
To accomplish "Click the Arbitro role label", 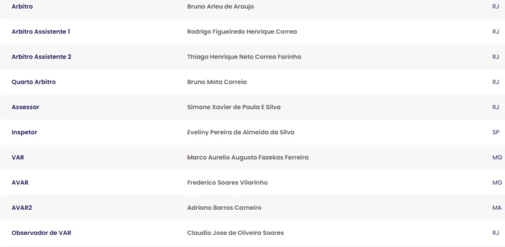I will pyautogui.click(x=22, y=6).
